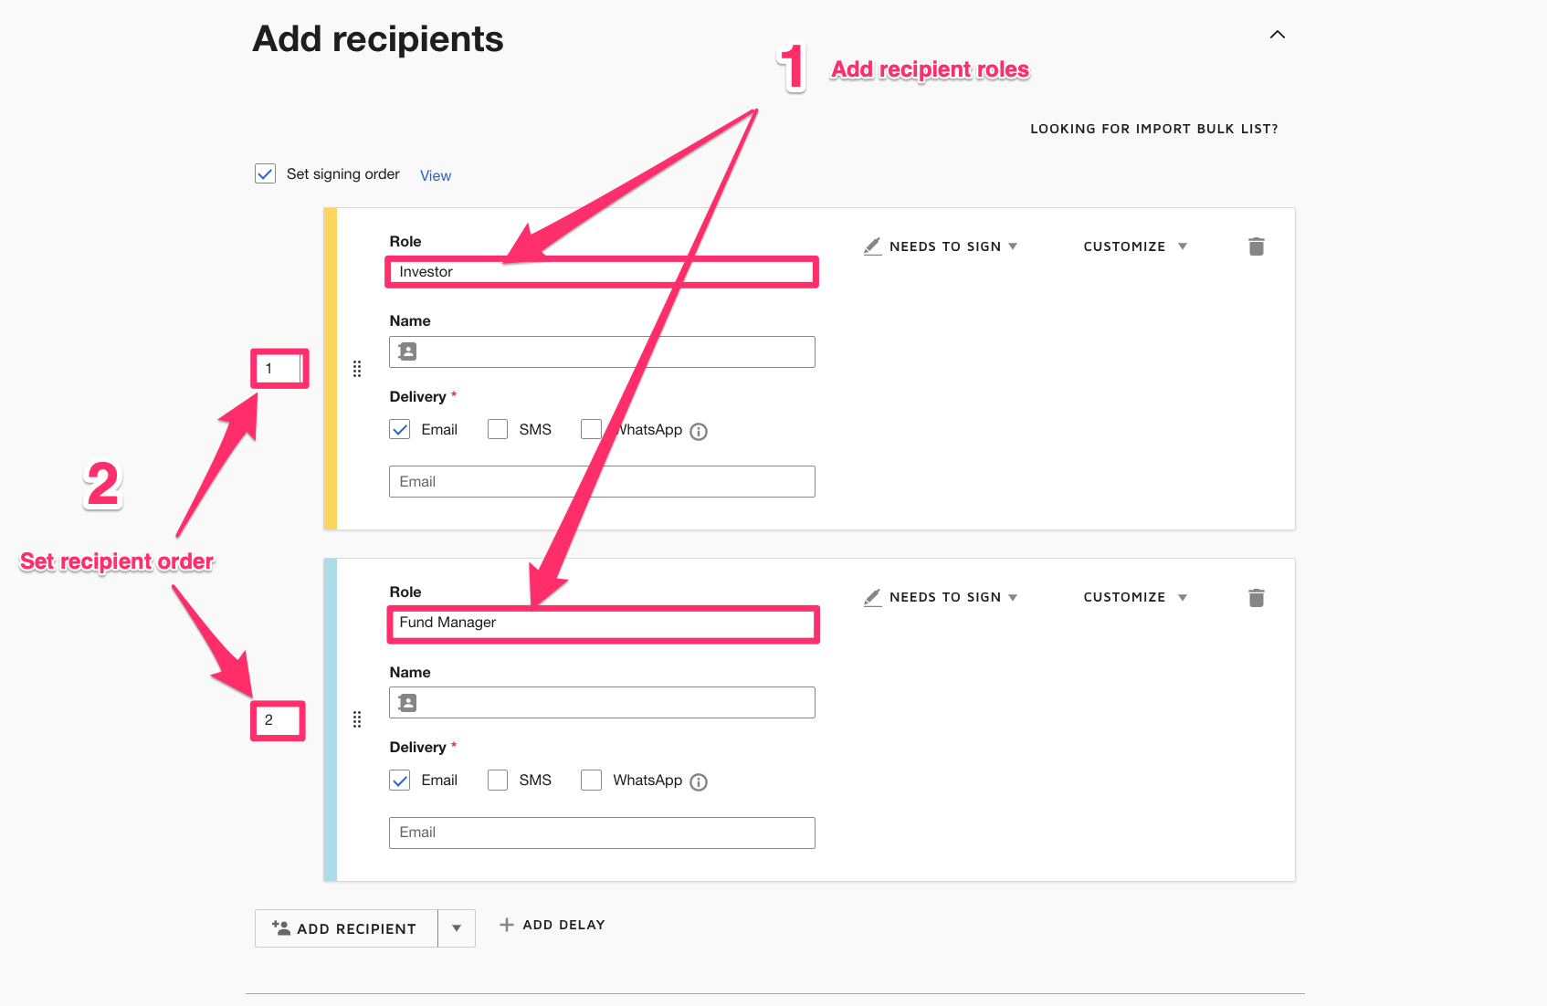Uncheck the Set signing order checkbox
This screenshot has height=1006, width=1547.
point(265,173)
